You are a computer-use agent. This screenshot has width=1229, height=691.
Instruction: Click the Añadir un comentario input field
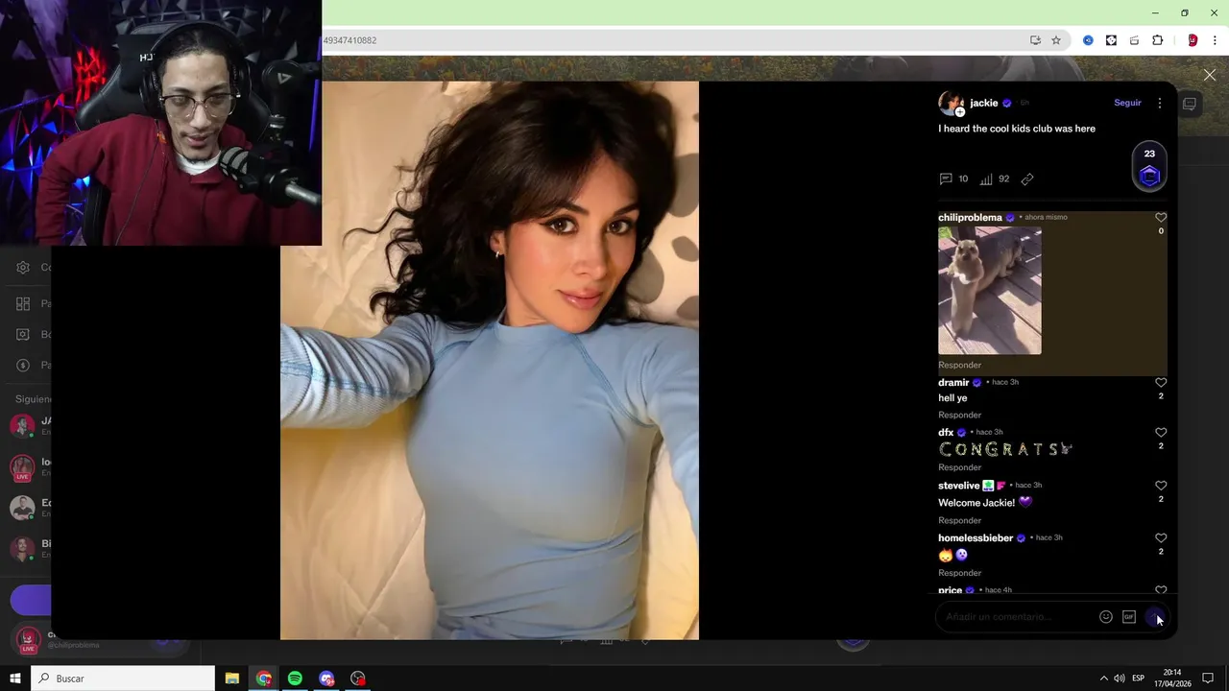[1018, 617]
